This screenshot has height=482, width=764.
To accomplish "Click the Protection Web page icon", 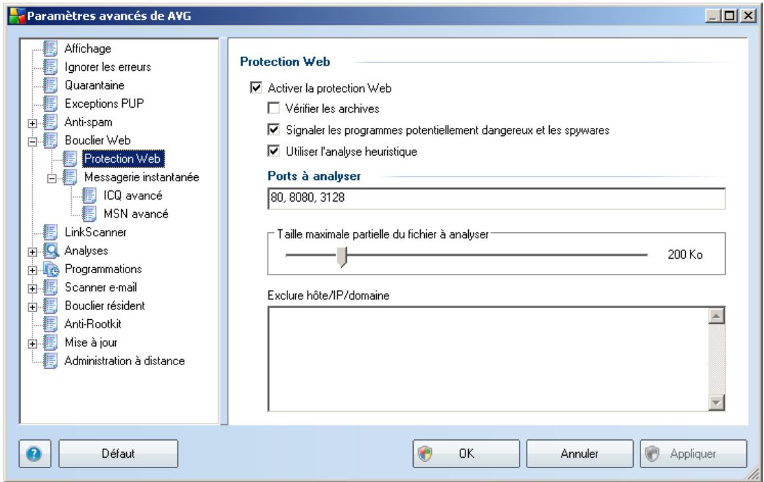I will click(70, 159).
